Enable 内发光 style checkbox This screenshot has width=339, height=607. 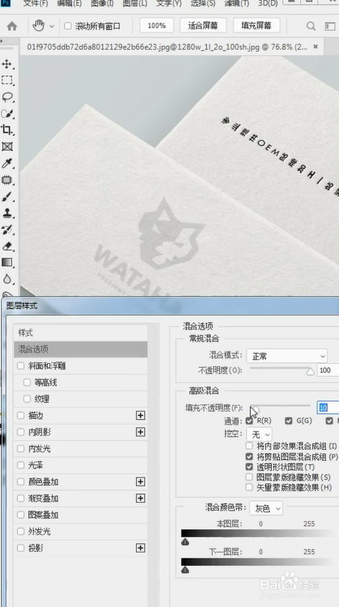tap(20, 449)
